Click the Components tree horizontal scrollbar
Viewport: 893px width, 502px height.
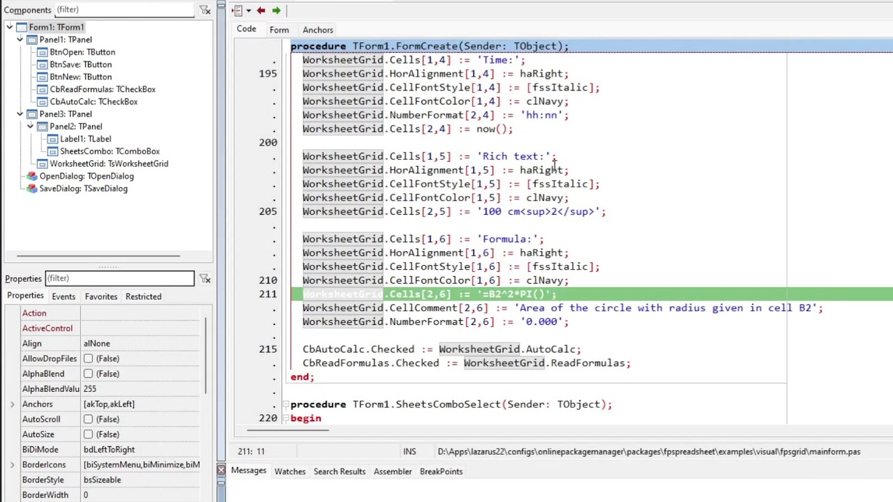[98, 255]
